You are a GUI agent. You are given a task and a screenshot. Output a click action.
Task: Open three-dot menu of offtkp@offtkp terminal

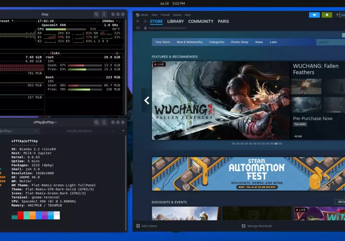click(104, 122)
